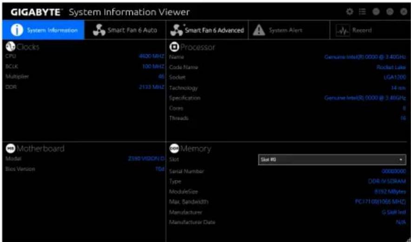Open the Record tab
411x242 pixels.
point(370,30)
